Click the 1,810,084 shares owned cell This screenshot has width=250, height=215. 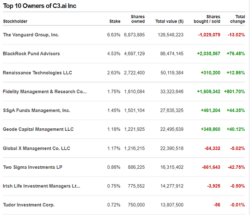[135, 92]
